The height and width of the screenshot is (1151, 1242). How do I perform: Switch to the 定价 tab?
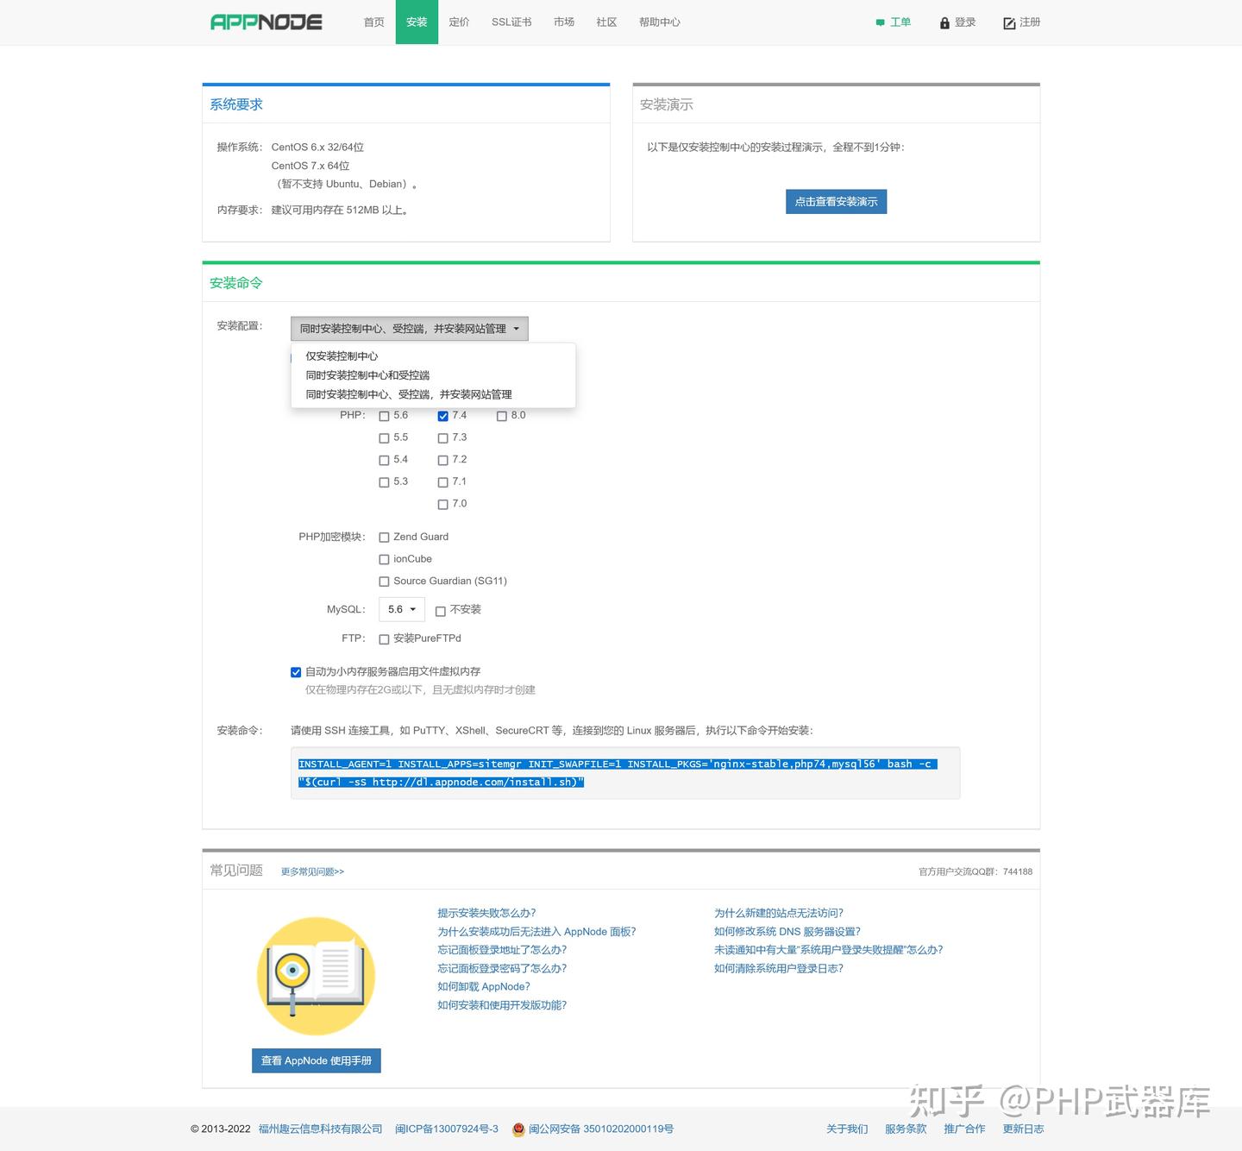(459, 22)
